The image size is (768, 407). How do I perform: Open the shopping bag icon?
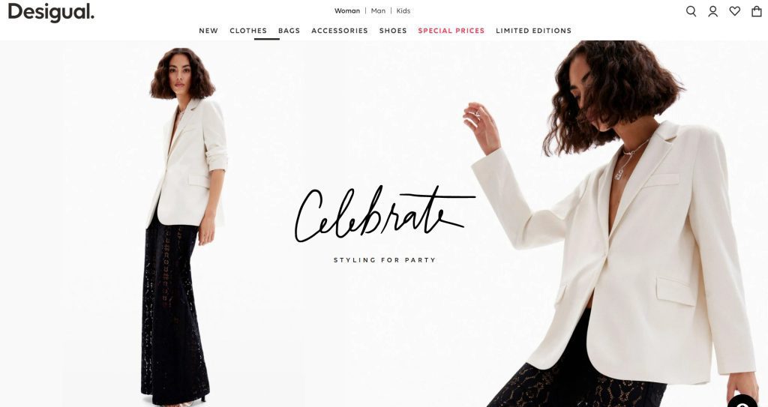tap(757, 11)
